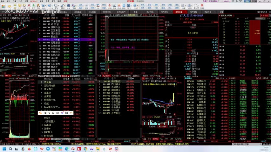Switch to the 同力竞价 page tab
This screenshot has width=271, height=152.
point(164,12)
